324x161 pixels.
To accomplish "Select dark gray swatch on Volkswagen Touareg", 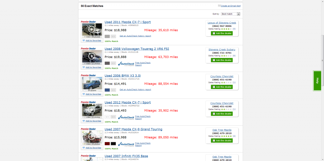I will (x=107, y=63).
